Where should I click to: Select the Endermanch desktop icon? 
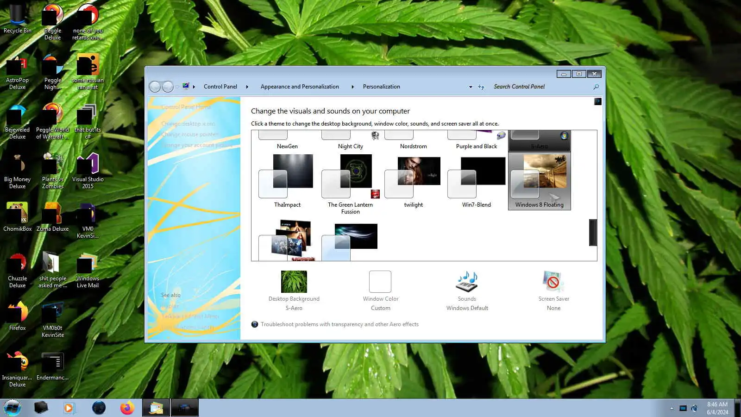53,366
